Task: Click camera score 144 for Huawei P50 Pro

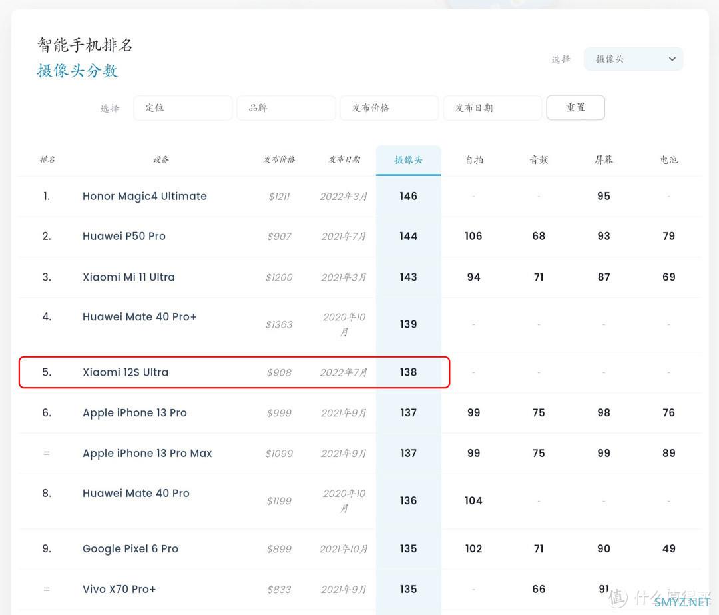Action: tap(409, 236)
